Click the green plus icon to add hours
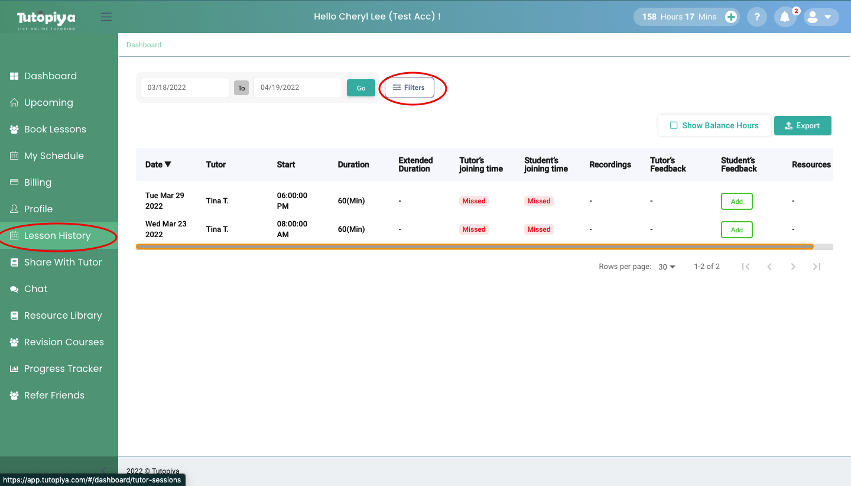The height and width of the screenshot is (486, 851). pos(731,17)
